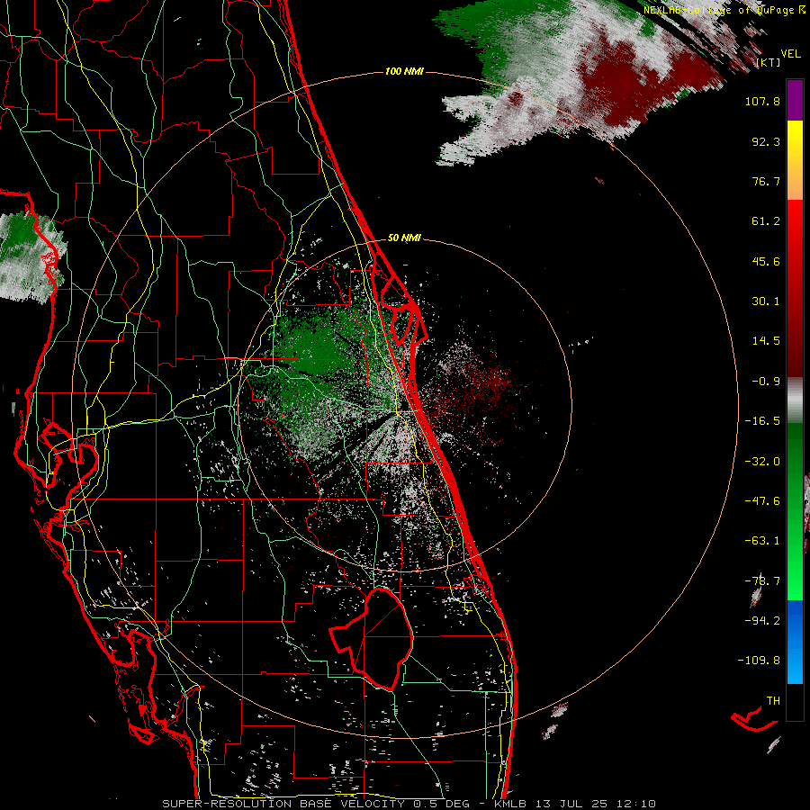Select the -47.6 scale value
Screen dimensions: 810x810
pyautogui.click(x=762, y=501)
